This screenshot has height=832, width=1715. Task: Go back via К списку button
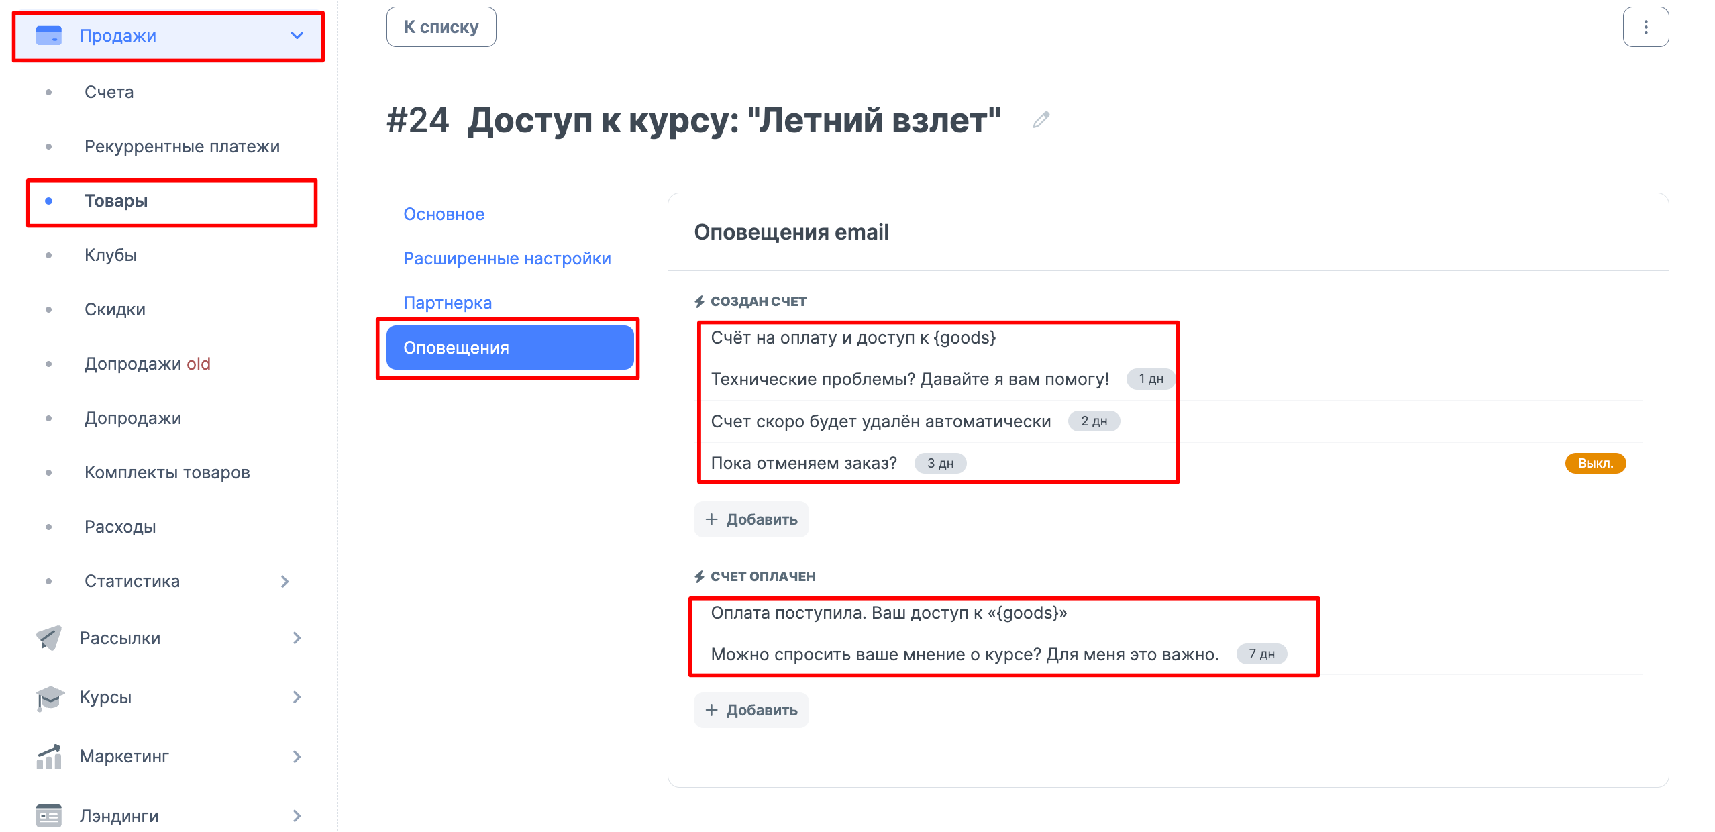[441, 27]
